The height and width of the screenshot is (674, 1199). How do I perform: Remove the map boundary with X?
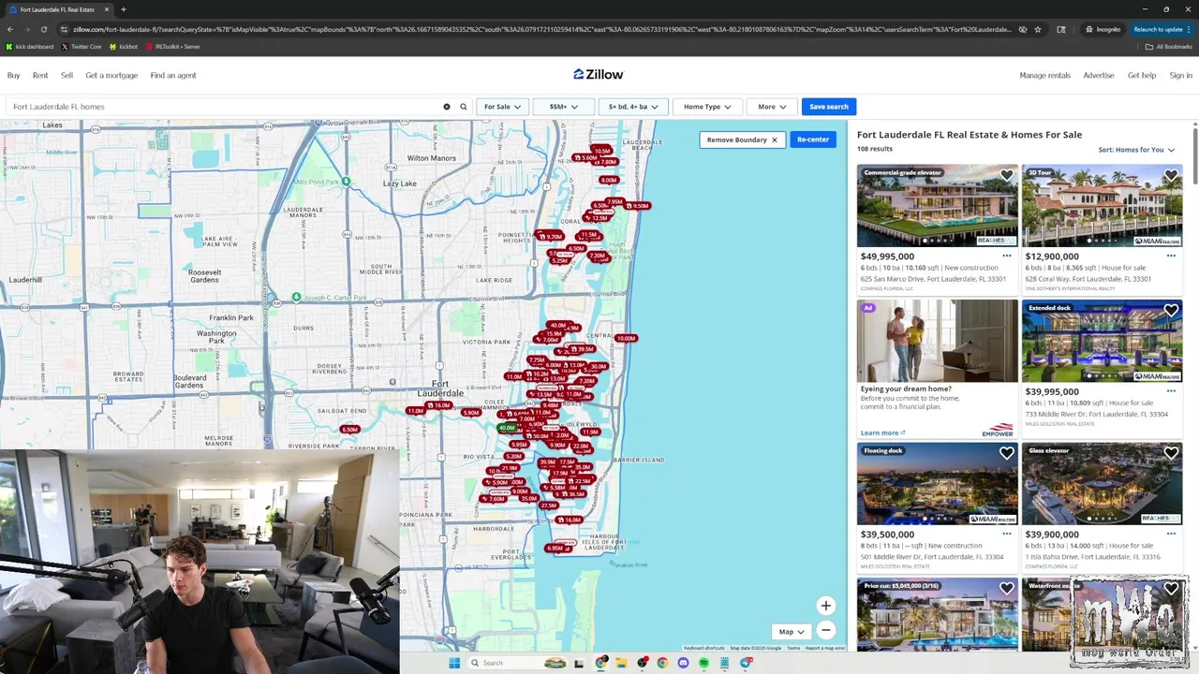(774, 139)
